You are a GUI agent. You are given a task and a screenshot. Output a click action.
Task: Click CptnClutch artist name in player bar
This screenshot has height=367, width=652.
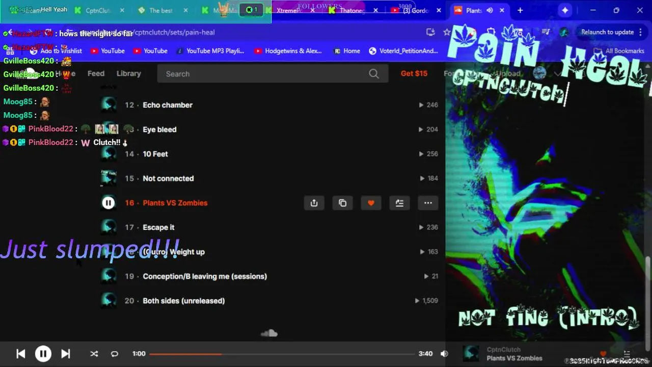point(503,350)
